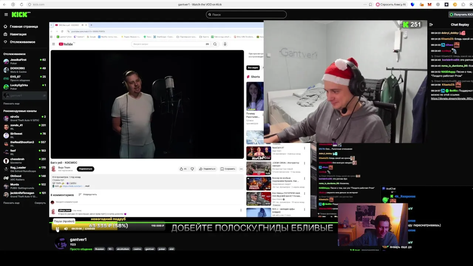Open the donate.stream link in chat

(452, 99)
